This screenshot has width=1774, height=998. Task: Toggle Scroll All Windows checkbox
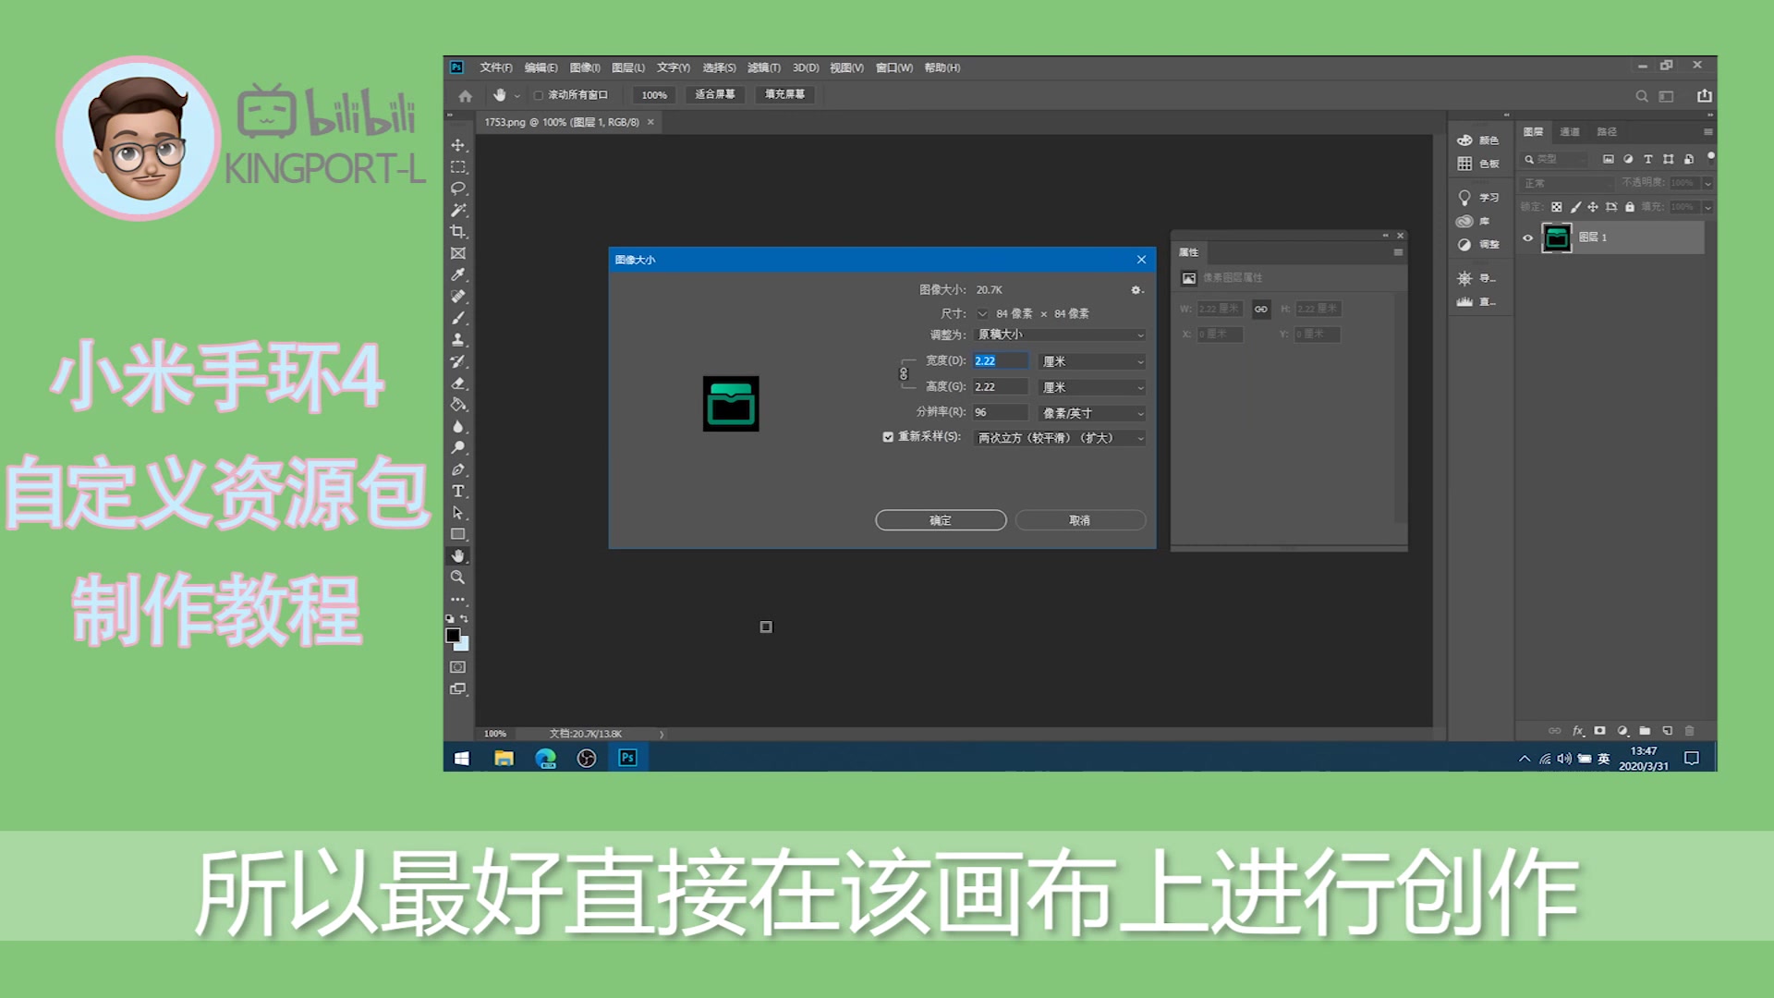(x=539, y=95)
